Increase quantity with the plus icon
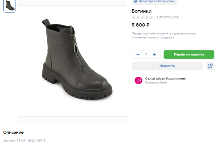 [x=154, y=54]
